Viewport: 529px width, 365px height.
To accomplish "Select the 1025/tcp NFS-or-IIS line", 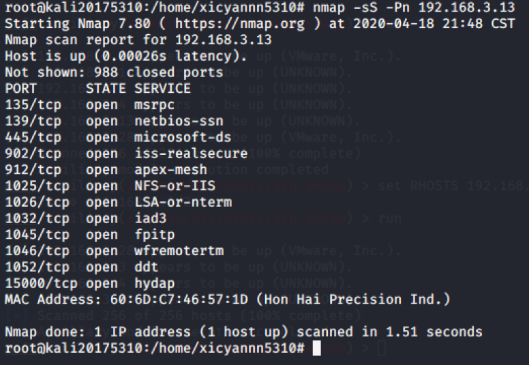I will pos(110,186).
